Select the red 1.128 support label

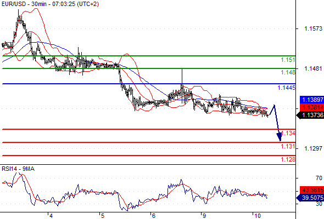pos(288,159)
